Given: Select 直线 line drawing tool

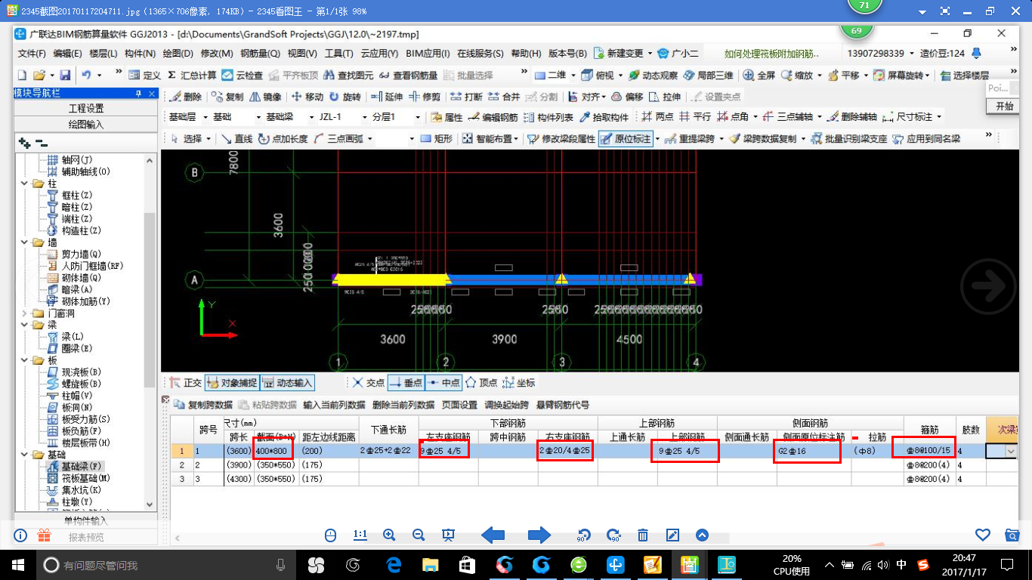Looking at the screenshot, I should click(x=236, y=138).
